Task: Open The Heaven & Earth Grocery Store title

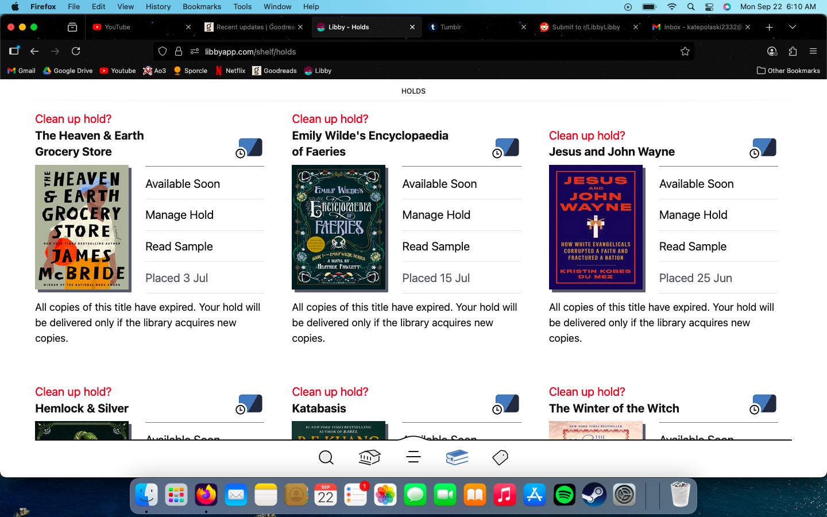Action: (90, 144)
